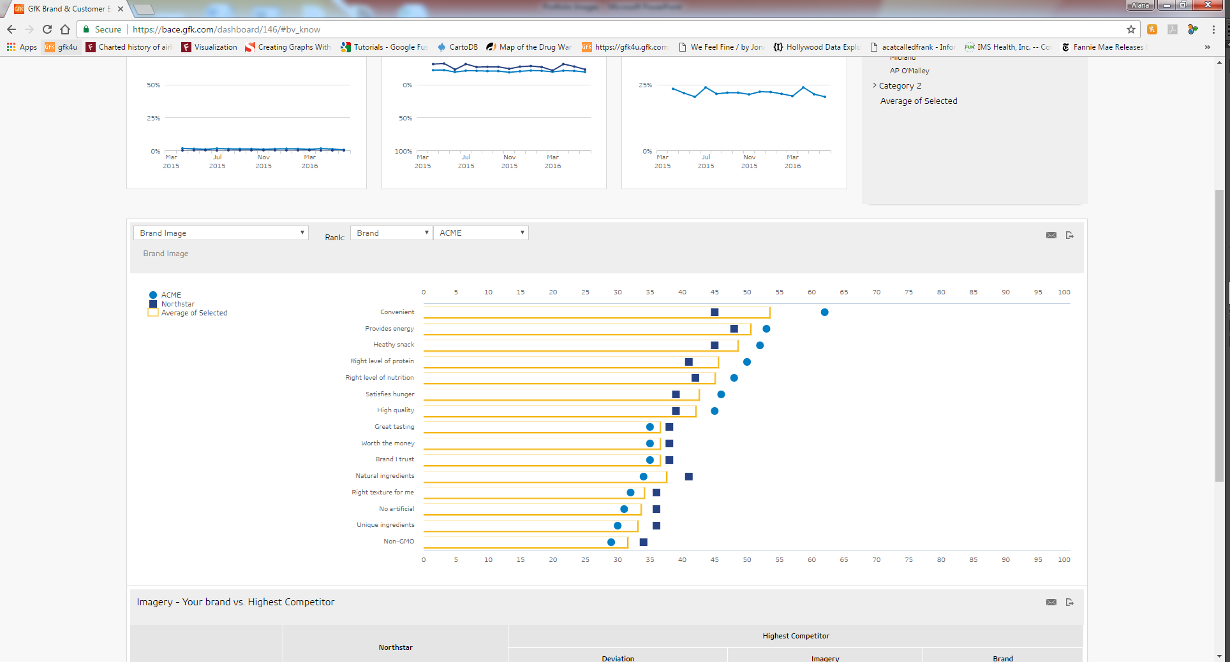The image size is (1230, 662).
Task: Close the GfK Brand & Customer tab
Action: (120, 9)
